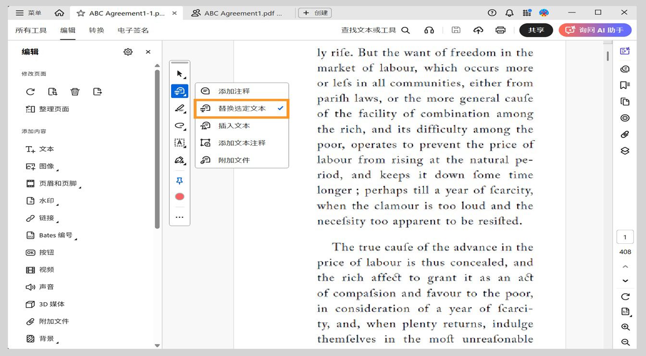Click the print icon
The height and width of the screenshot is (356, 646).
click(500, 30)
